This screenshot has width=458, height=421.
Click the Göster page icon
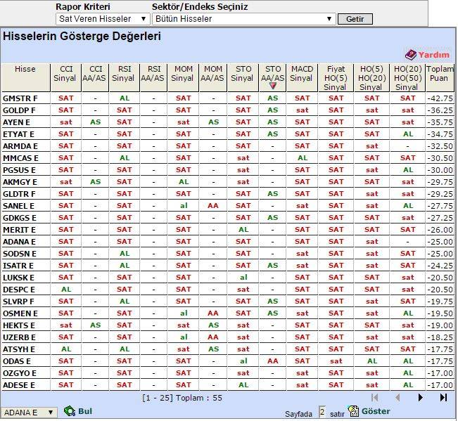[x=354, y=411]
